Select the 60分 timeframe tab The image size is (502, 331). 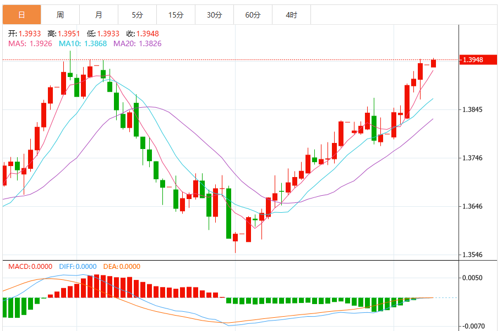pos(253,15)
